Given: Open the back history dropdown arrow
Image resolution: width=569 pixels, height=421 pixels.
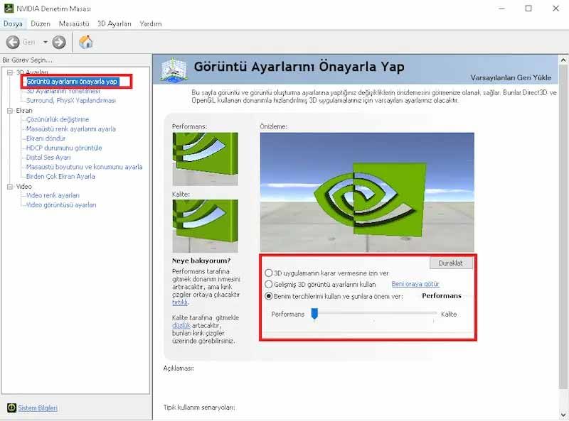Looking at the screenshot, I should 46,42.
